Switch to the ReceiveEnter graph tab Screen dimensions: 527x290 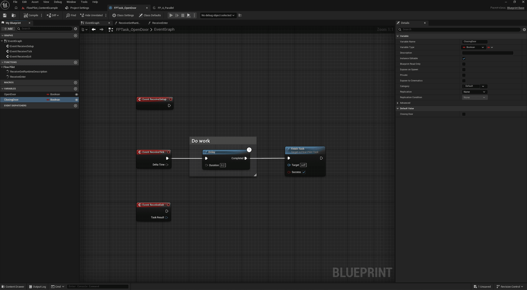(160, 23)
